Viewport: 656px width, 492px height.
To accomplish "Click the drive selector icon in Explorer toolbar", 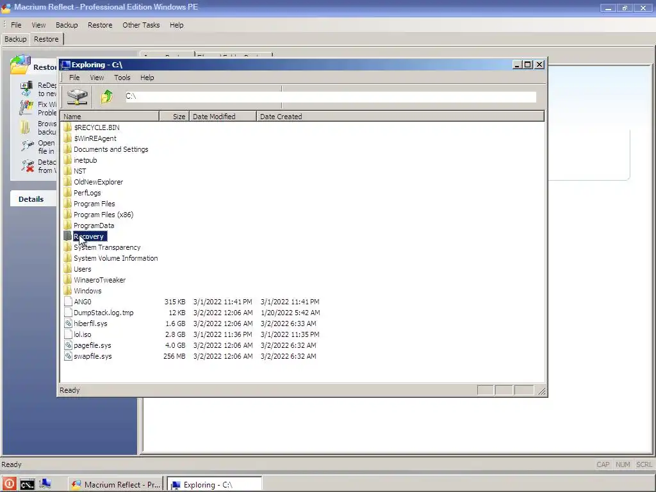I will point(78,97).
